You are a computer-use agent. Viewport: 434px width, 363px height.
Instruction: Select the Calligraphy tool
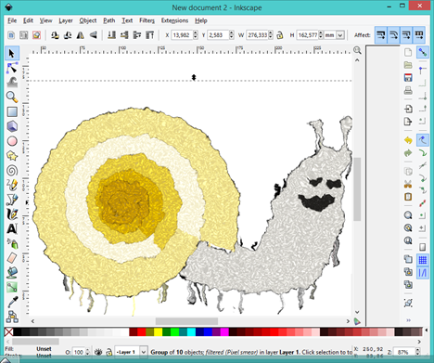[x=12, y=214]
